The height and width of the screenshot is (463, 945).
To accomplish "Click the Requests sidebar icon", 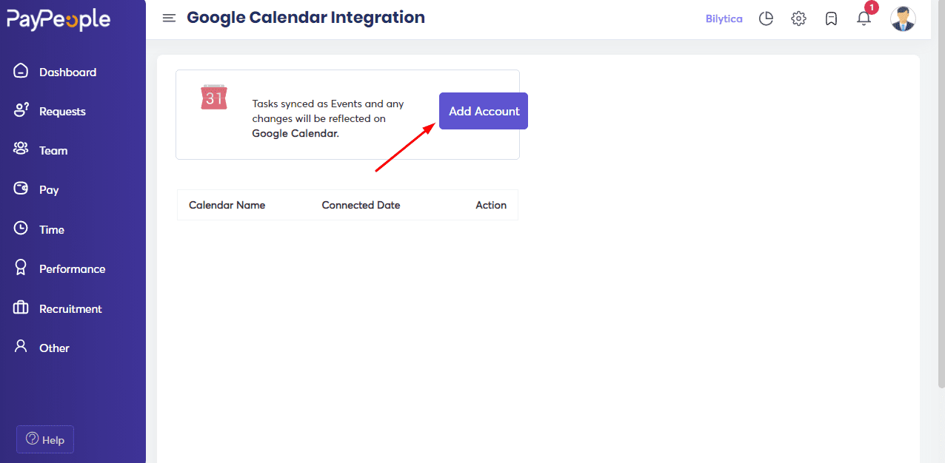I will (x=21, y=110).
